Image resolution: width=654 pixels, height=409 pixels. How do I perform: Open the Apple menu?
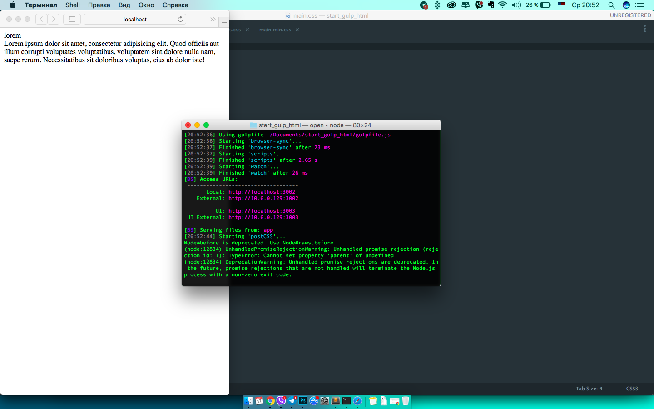(x=12, y=5)
